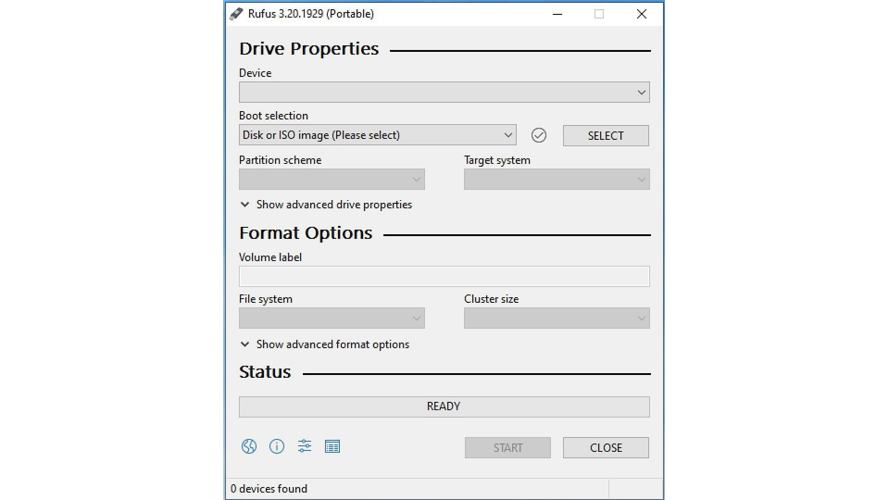The height and width of the screenshot is (500, 889).
Task: Click the 'Rufus 3.20.1929 (Portable)' title text
Action: [311, 14]
